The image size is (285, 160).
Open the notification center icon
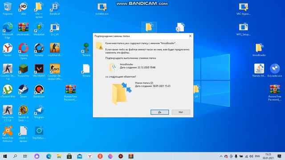(x=279, y=156)
